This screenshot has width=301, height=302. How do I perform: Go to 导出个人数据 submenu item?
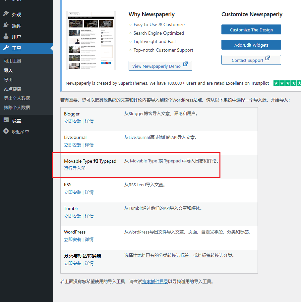[17, 98]
